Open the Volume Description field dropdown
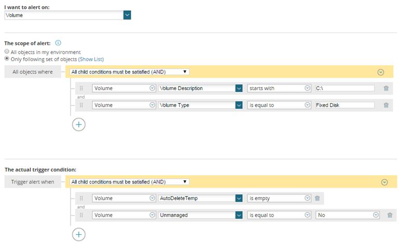 200,88
